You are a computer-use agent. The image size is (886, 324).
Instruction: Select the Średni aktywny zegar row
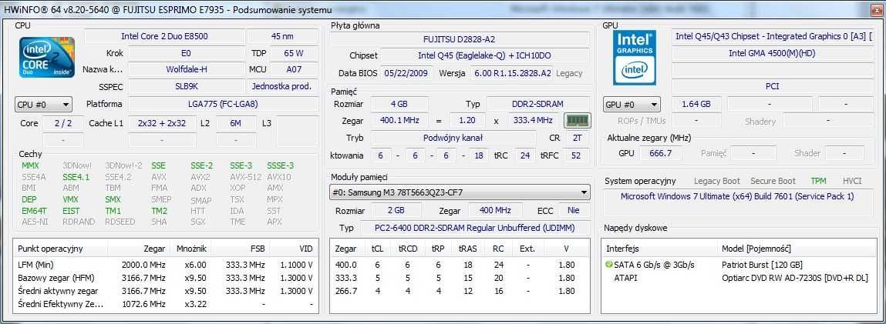(x=166, y=292)
